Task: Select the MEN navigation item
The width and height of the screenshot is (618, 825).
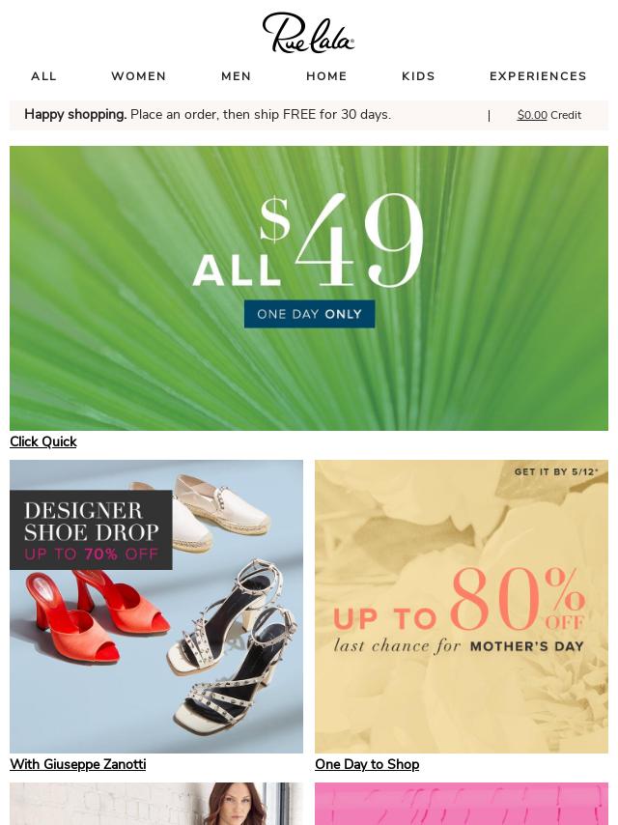Action: (236, 76)
